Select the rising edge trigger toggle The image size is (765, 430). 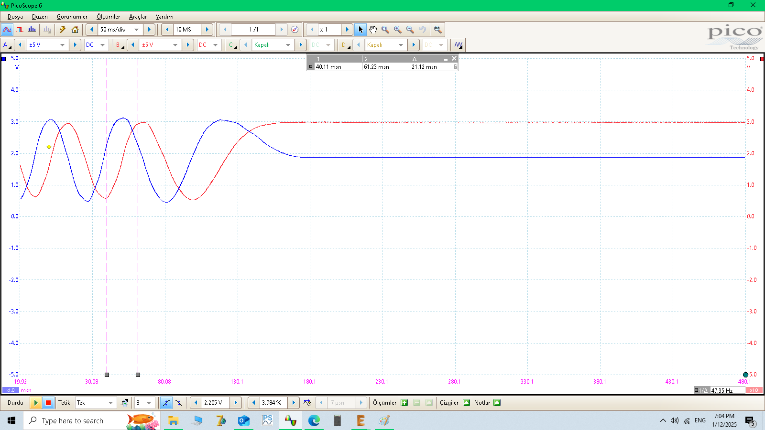(166, 403)
